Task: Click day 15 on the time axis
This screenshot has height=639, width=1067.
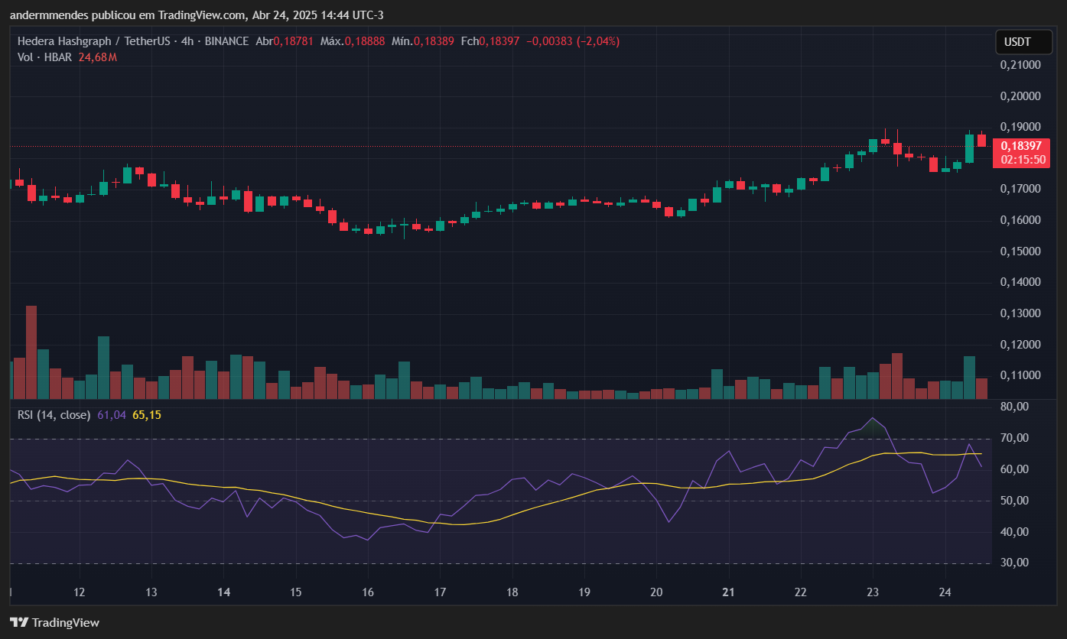Action: pos(296,592)
